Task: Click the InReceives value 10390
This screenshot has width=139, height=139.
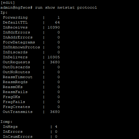Action: click(54, 27)
